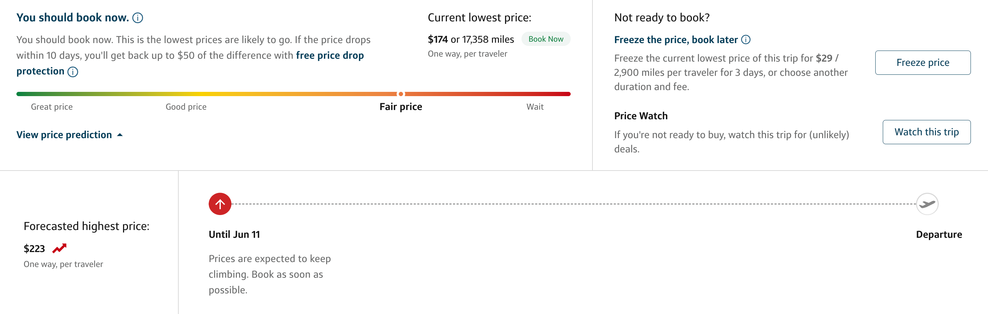988x314 pixels.
Task: Click info icon beside price drop protection
Action: (x=73, y=72)
